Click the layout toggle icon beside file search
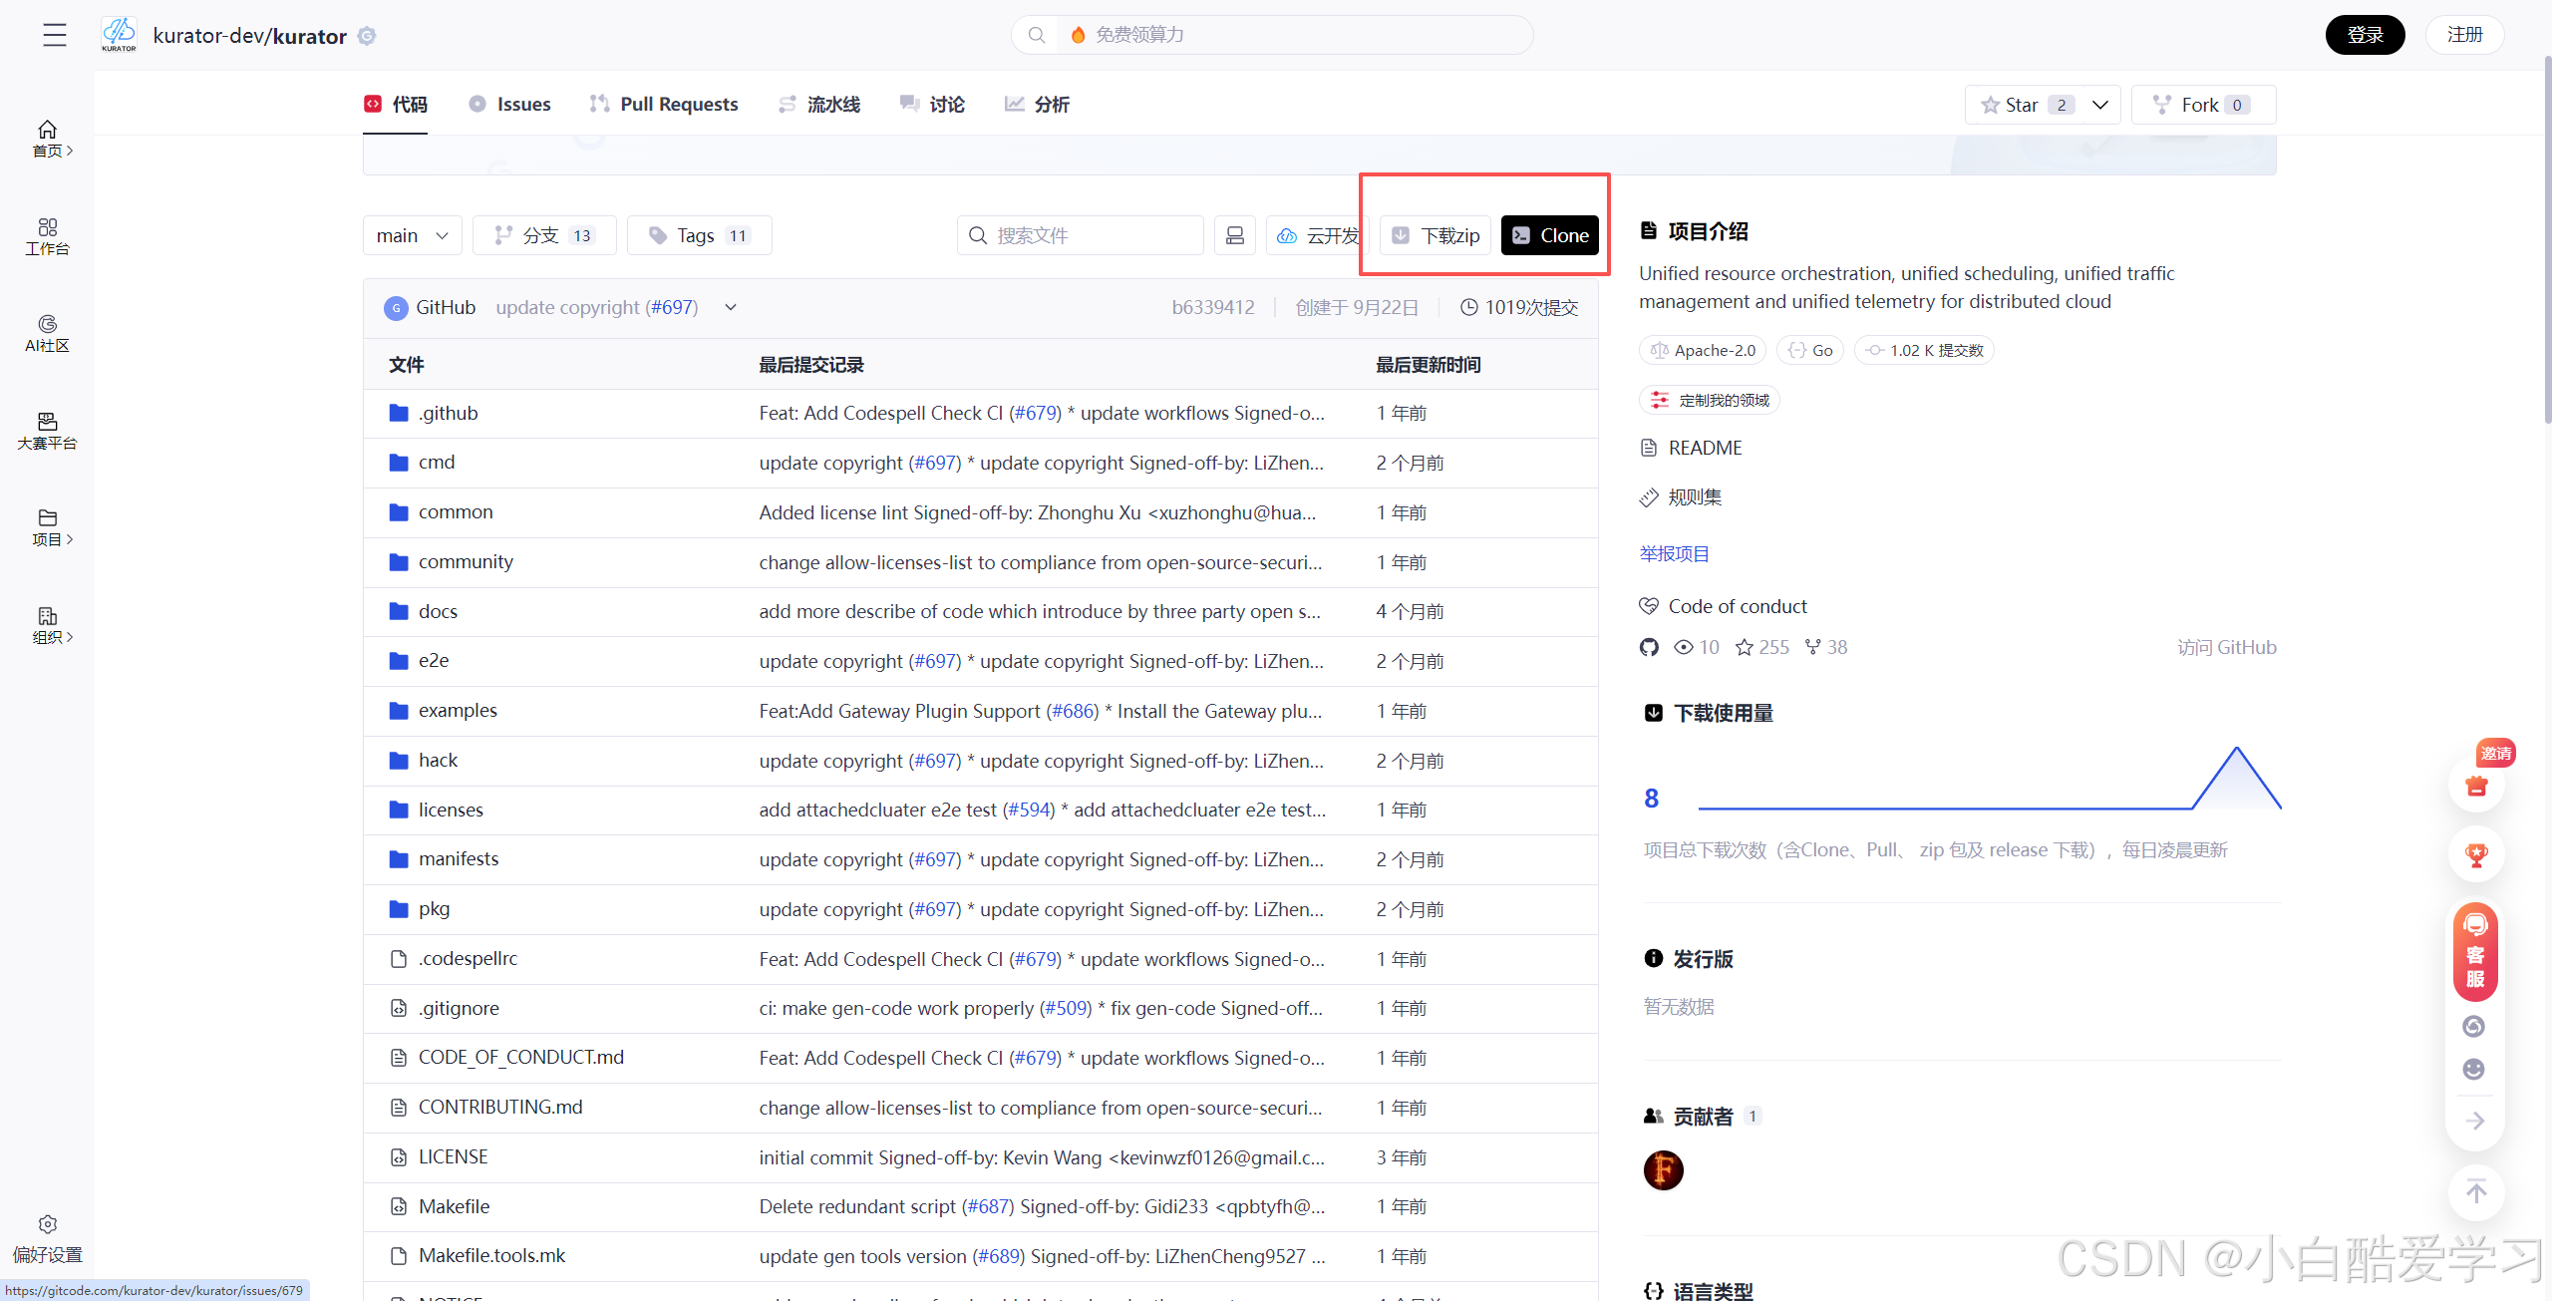This screenshot has width=2552, height=1301. [1234, 235]
